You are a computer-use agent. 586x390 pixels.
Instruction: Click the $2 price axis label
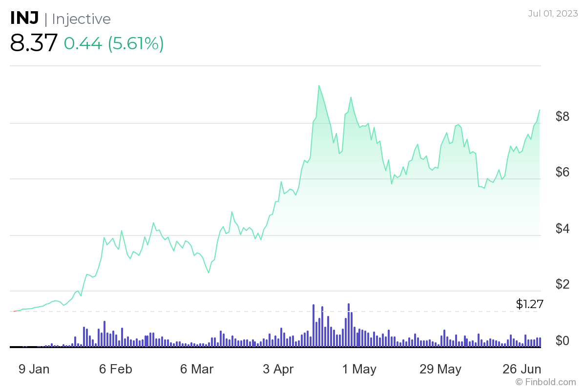click(x=563, y=284)
